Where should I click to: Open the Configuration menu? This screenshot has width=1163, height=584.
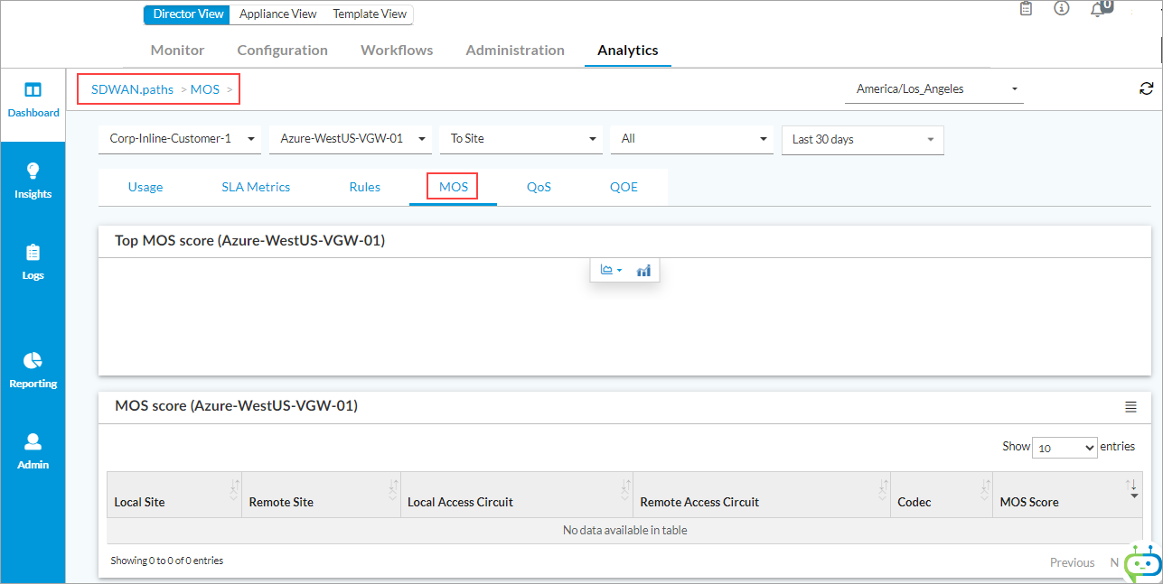[x=282, y=51]
